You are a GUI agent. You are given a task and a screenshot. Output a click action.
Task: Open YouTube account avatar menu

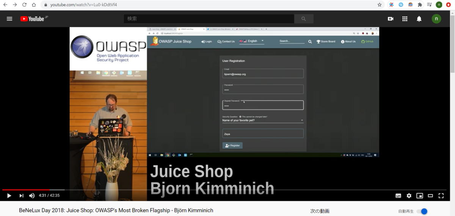pyautogui.click(x=436, y=19)
